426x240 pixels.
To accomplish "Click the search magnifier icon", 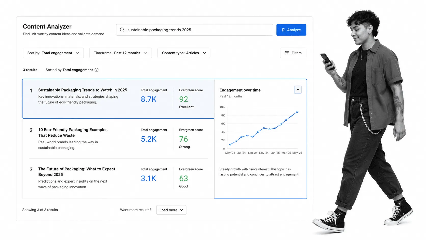I will pos(122,30).
